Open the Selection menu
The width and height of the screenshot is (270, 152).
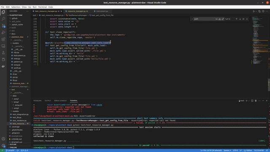16,7
